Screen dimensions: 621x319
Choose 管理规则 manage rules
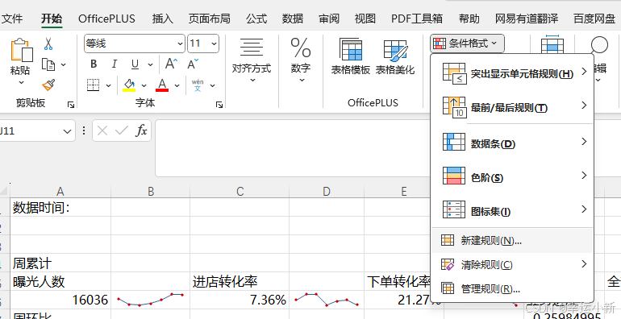[x=512, y=288]
